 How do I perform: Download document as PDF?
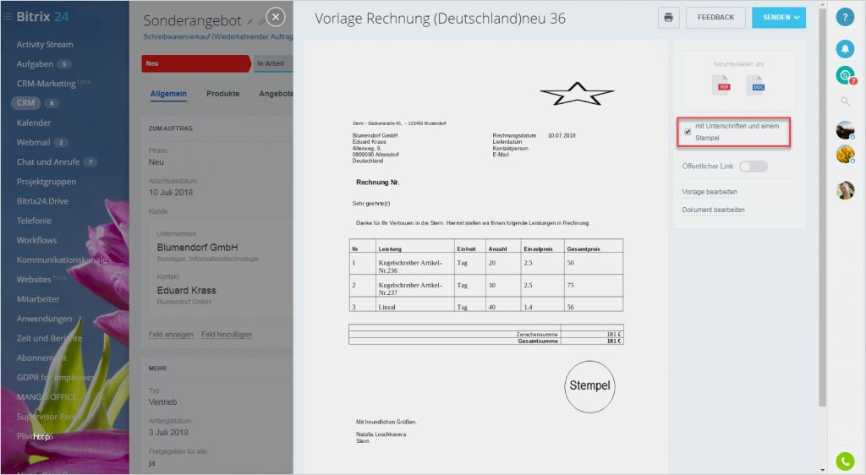(721, 85)
